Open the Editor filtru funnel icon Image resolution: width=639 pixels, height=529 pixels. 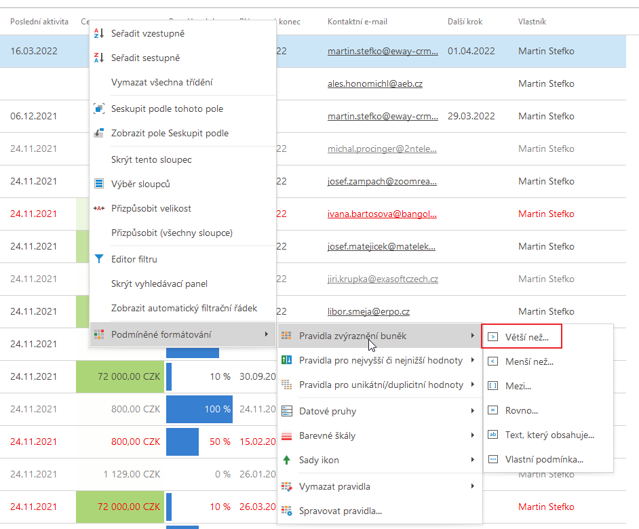pyautogui.click(x=99, y=259)
